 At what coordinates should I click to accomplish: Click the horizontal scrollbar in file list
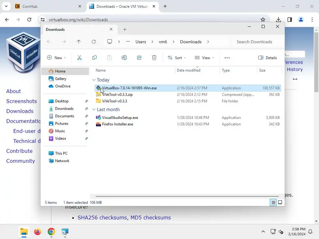[x=187, y=196]
